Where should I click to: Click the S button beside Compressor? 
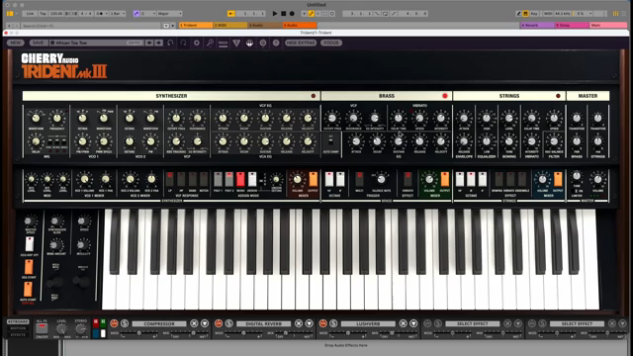pos(125,323)
